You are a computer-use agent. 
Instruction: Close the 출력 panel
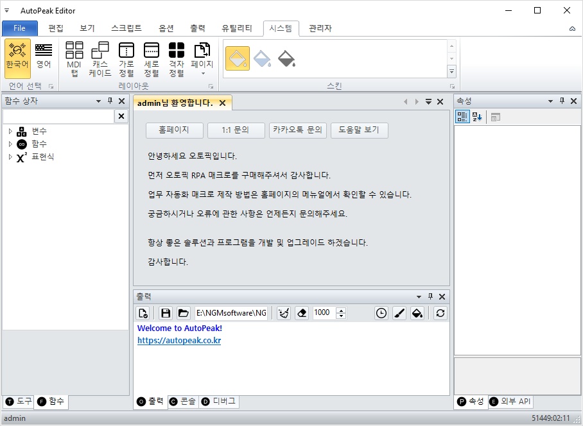(x=442, y=296)
